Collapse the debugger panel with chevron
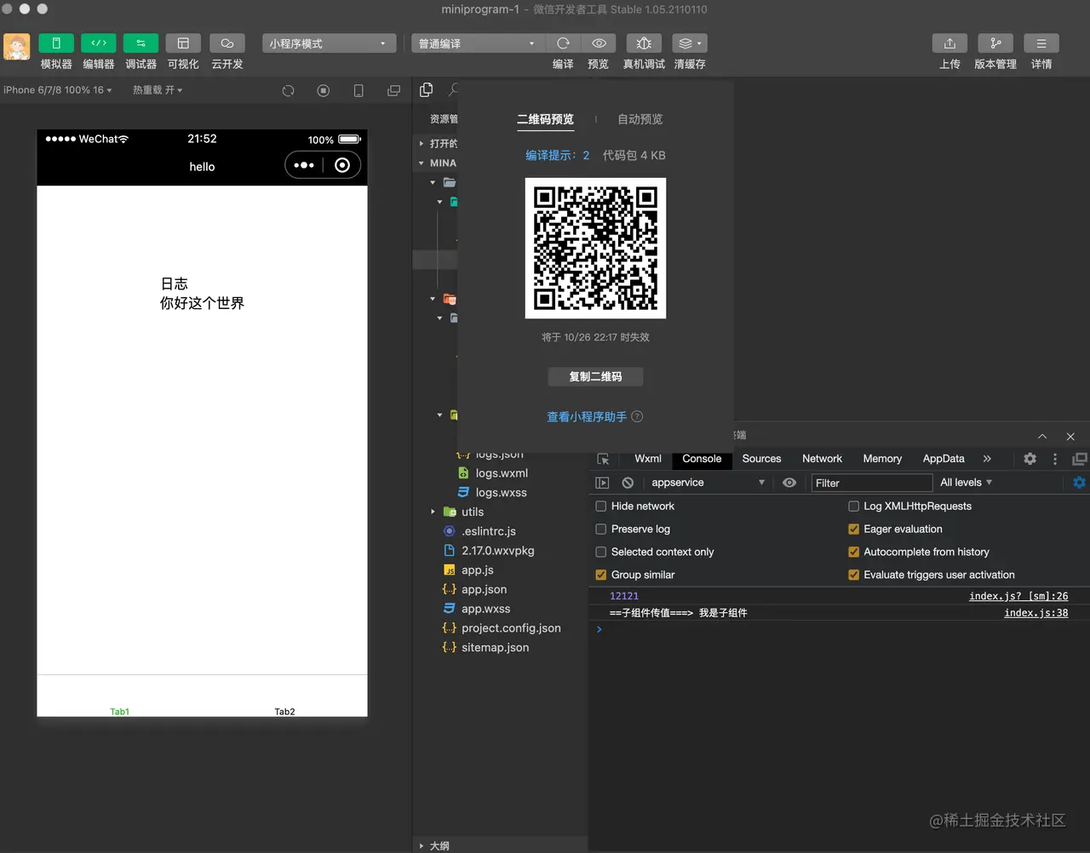1090x853 pixels. [x=1042, y=436]
